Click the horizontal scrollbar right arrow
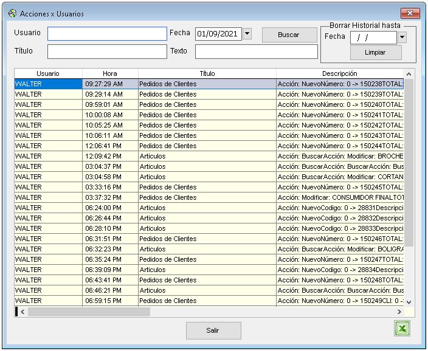This screenshot has width=428, height=351. pos(399,312)
